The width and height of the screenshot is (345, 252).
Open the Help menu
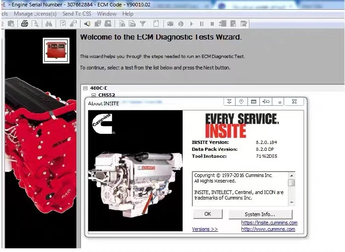point(128,14)
